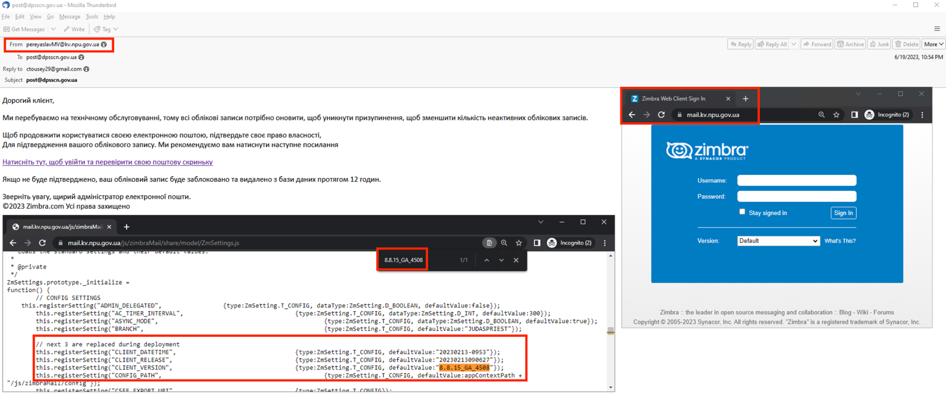Mark the message as Junk

click(x=879, y=44)
